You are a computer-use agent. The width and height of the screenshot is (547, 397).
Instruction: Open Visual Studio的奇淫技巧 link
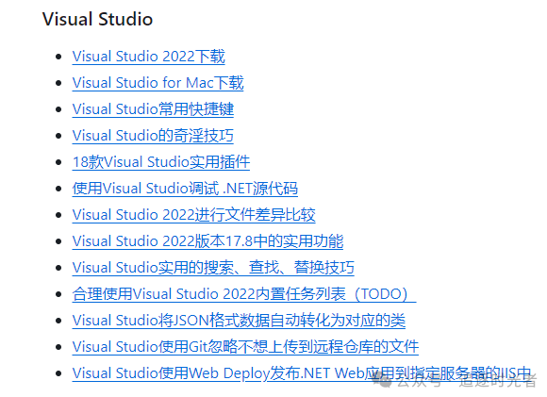pos(153,136)
